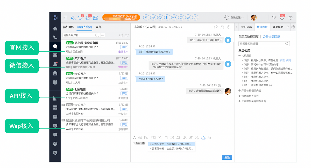The width and height of the screenshot is (311, 168).
Task: Click the hang-up call icon
Action: click(146, 17)
